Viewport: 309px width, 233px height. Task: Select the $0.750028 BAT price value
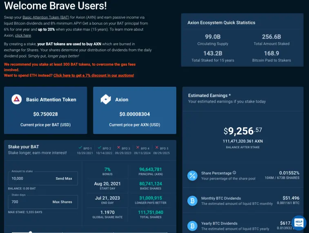click(46, 114)
